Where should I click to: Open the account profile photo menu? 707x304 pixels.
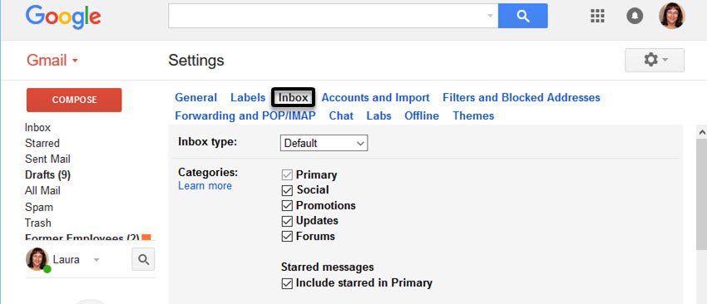coord(672,16)
